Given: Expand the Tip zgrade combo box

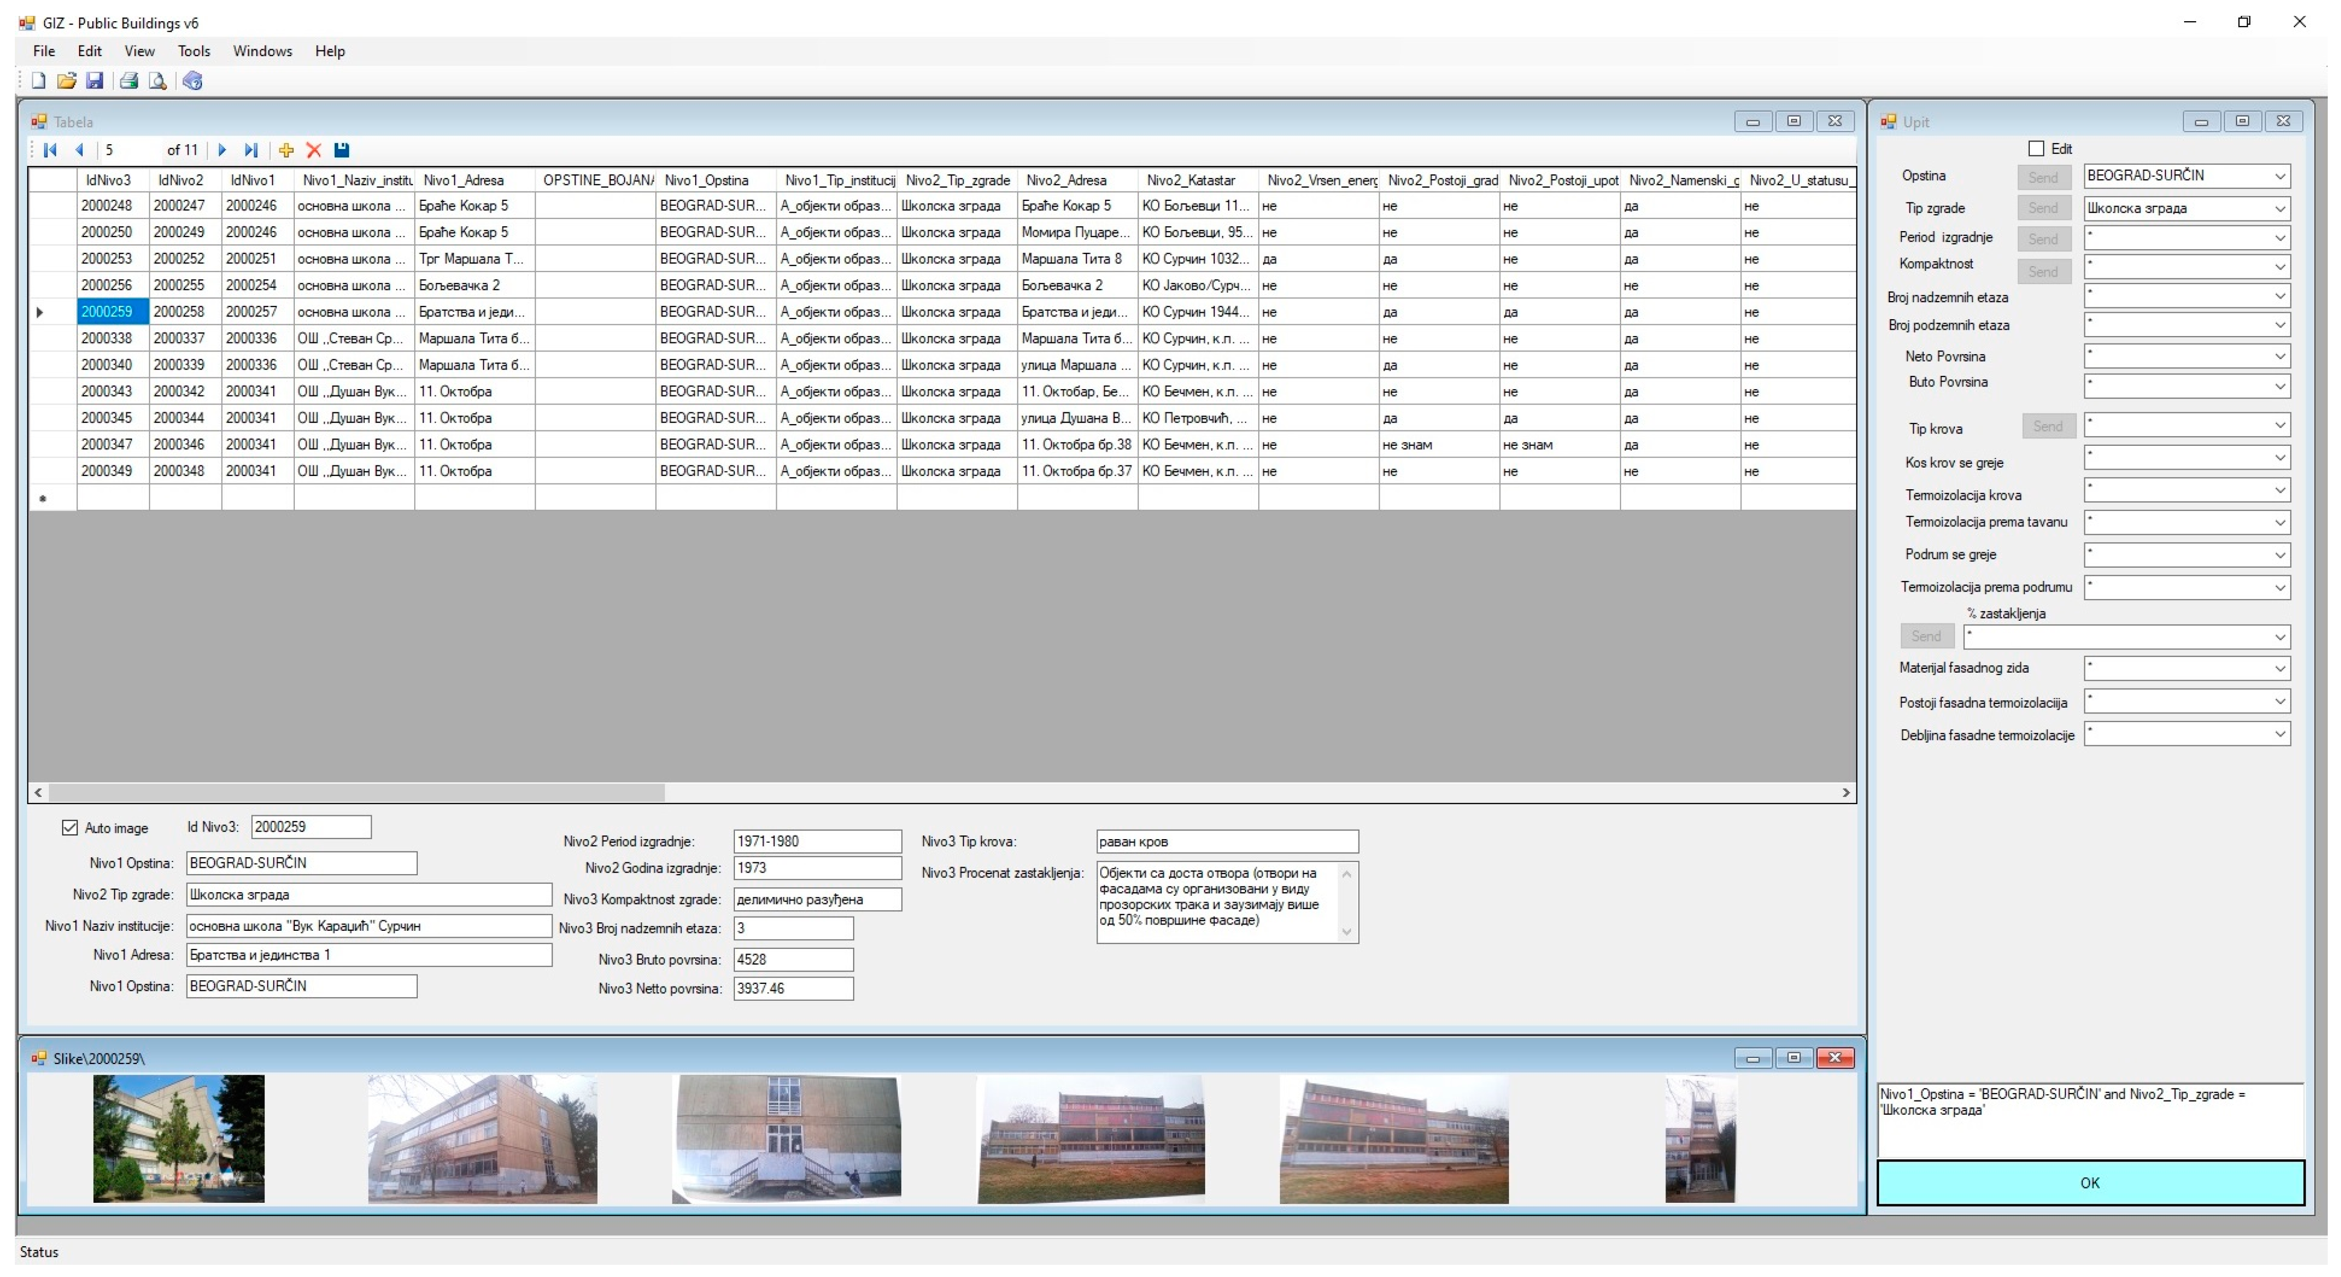Looking at the screenshot, I should pos(2279,208).
